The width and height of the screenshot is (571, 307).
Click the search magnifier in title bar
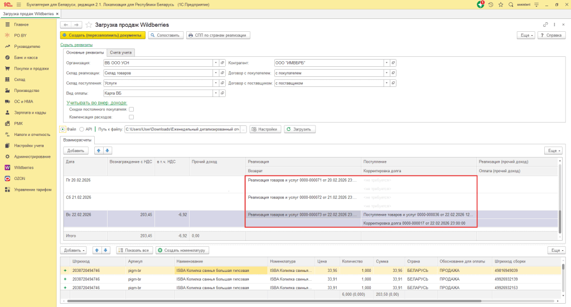(x=510, y=4)
